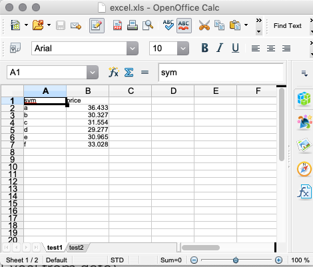The image size is (313, 267).
Task: Select row 5 header
Action: click(13, 130)
